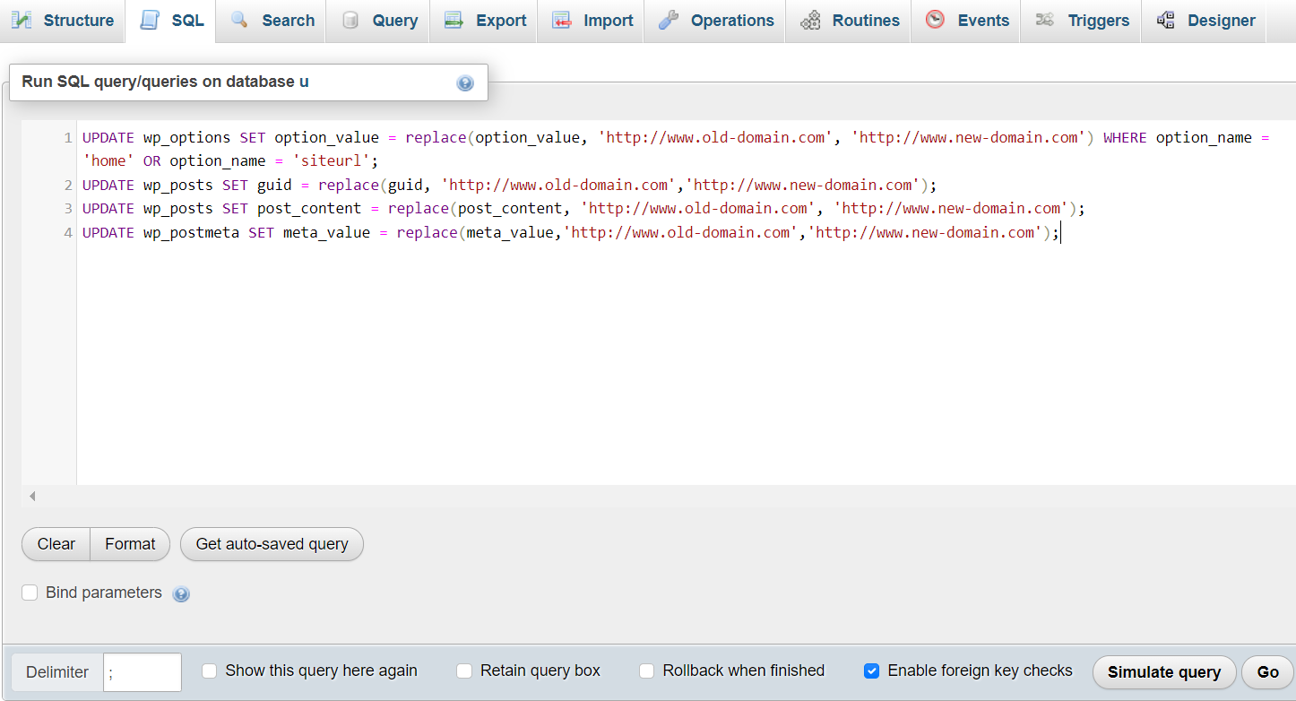Click Bind parameters help icon
The width and height of the screenshot is (1296, 701).
tap(181, 594)
